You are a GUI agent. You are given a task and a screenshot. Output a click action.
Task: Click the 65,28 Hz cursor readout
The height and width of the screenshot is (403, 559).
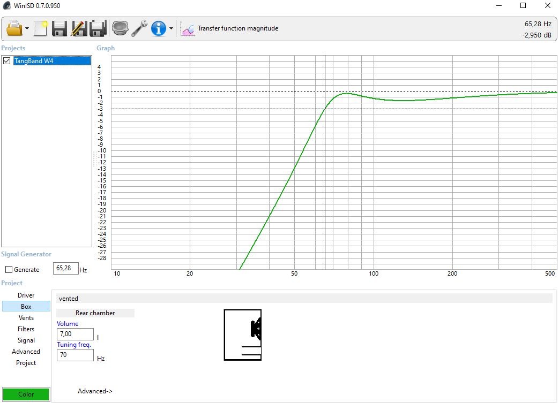tap(538, 24)
